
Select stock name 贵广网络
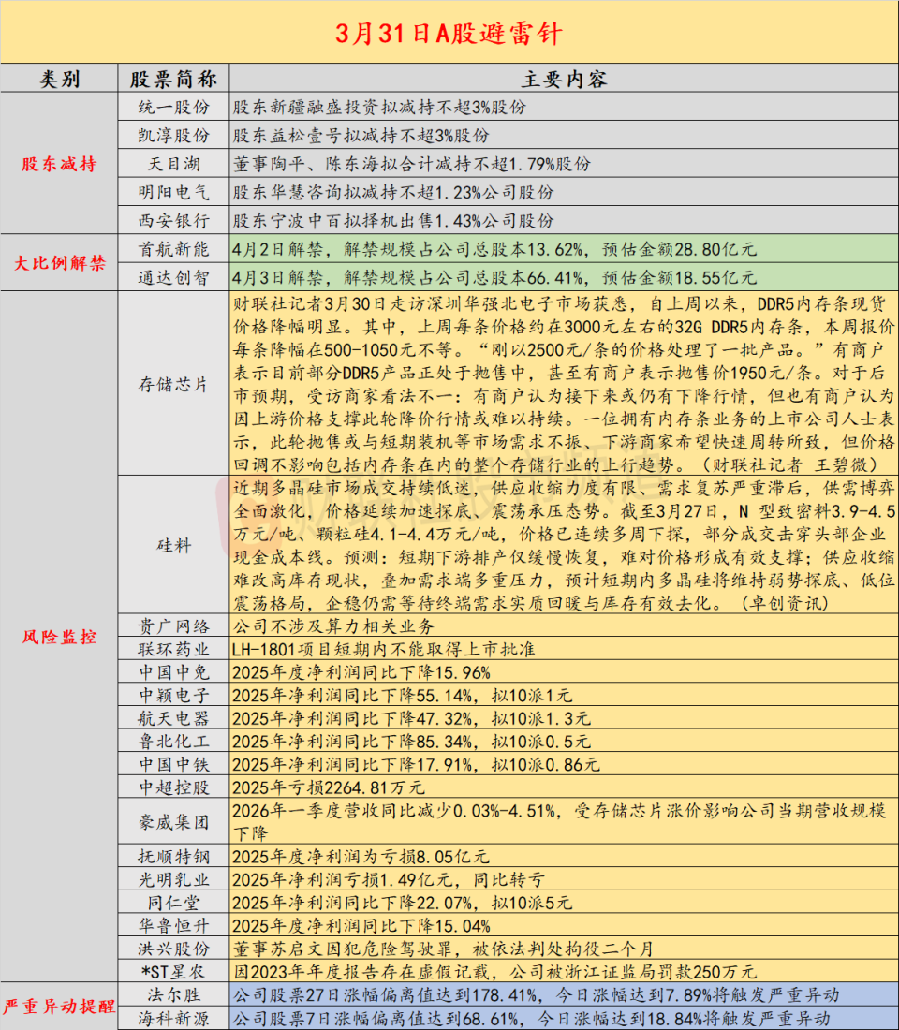pos(173,625)
